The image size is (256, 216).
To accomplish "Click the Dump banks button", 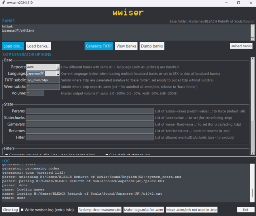I will 152,46.
